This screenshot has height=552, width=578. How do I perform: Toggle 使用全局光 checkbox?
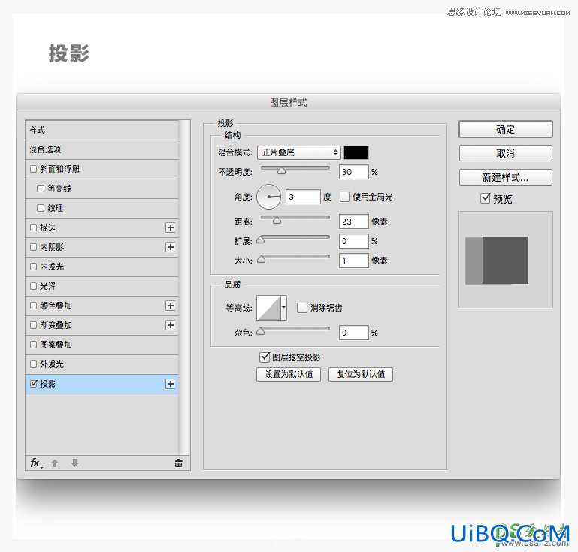(x=344, y=197)
